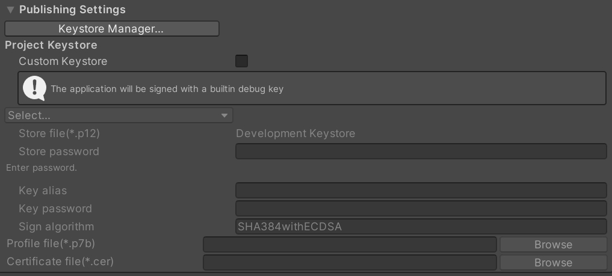Click the Development Keystore text
The width and height of the screenshot is (612, 276).
pyautogui.click(x=295, y=133)
